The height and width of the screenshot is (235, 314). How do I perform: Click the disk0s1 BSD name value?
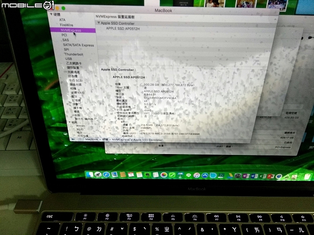(x=145, y=128)
